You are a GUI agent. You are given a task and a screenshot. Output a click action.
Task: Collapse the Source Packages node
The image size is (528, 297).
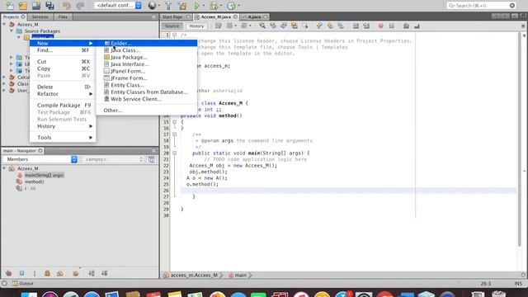click(x=12, y=31)
